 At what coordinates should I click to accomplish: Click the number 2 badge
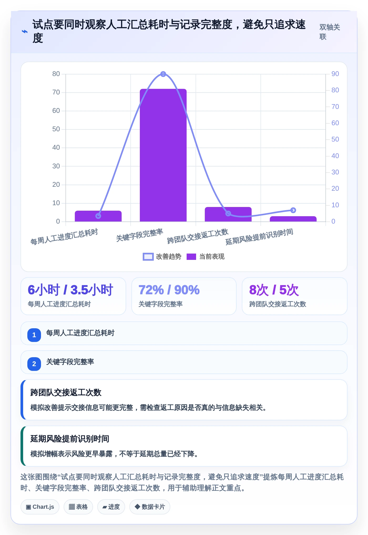pyautogui.click(x=34, y=364)
